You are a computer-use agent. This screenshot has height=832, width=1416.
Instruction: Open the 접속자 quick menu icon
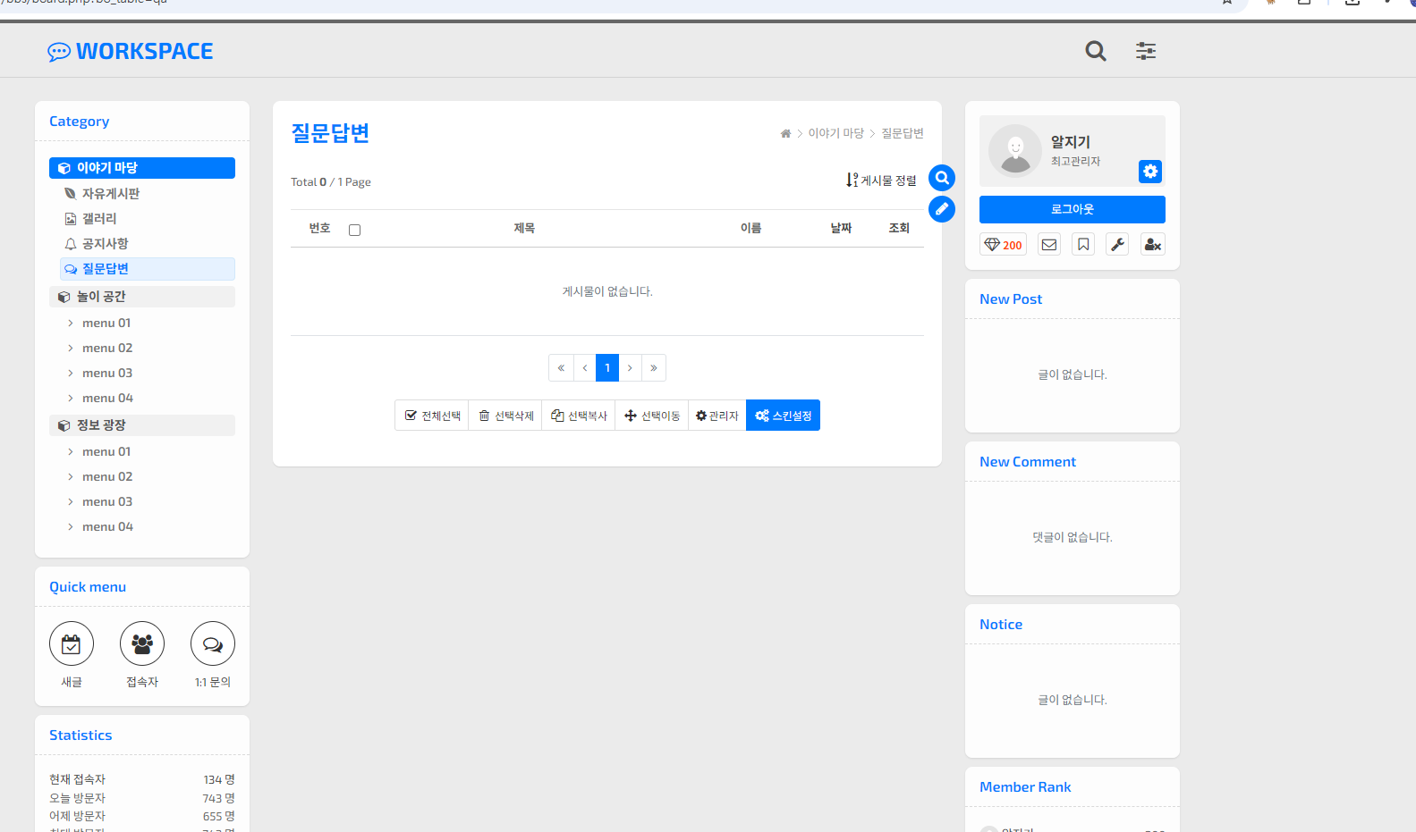pyautogui.click(x=142, y=644)
